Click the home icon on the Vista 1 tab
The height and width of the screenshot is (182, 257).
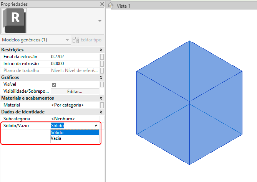[x=111, y=5]
